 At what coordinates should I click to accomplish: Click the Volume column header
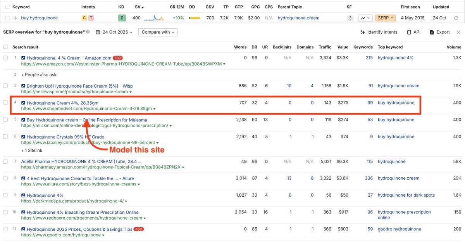[x=454, y=47]
